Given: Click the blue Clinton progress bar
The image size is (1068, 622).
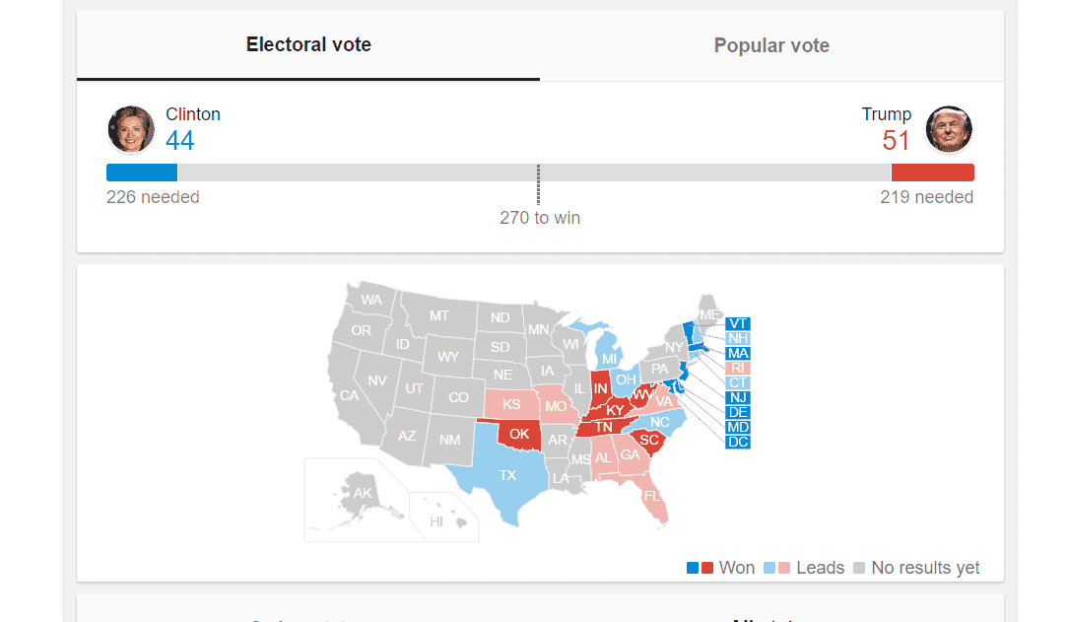Looking at the screenshot, I should tap(142, 173).
